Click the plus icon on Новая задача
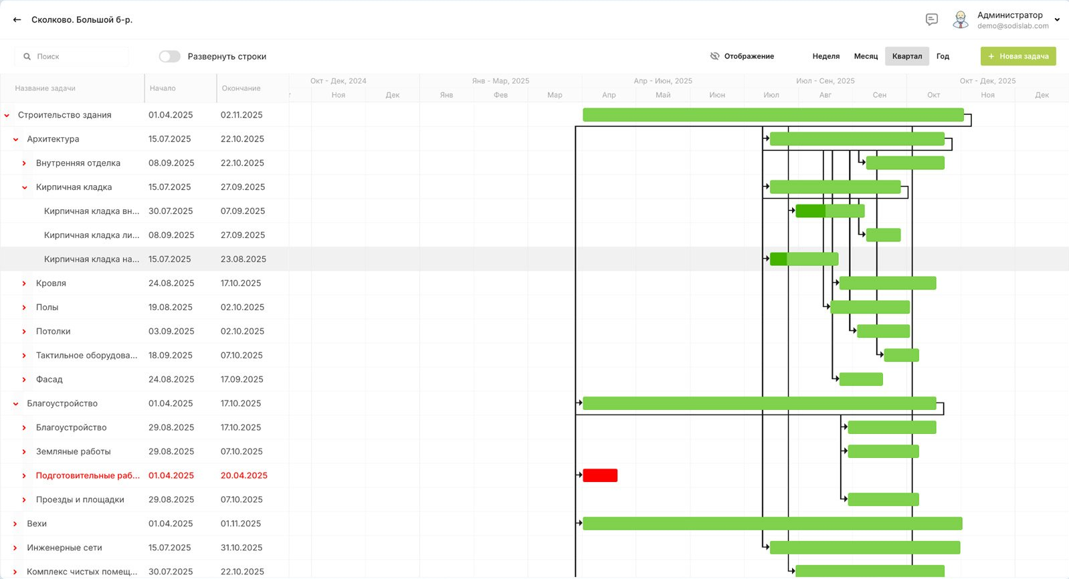 [991, 56]
